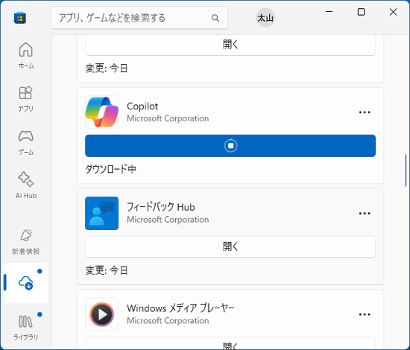This screenshot has height=350, width=410.
Task: Open more options for フィードバック Hub
Action: pyautogui.click(x=365, y=214)
